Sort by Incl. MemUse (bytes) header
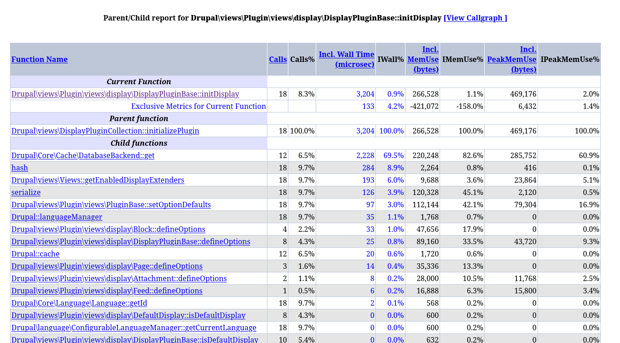 tap(423, 59)
